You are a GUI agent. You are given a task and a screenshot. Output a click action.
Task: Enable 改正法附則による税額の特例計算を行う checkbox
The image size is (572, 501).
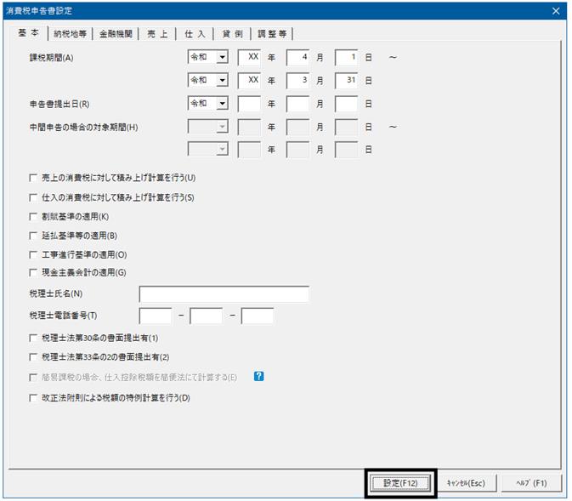pos(33,398)
